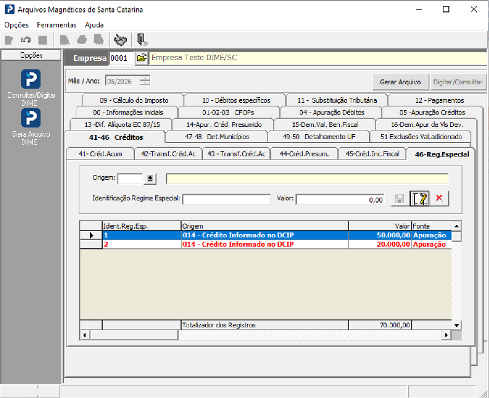Switch to the 13 - Dif. Alíquota EC 87/15 tab
The width and height of the screenshot is (489, 398).
coord(122,125)
